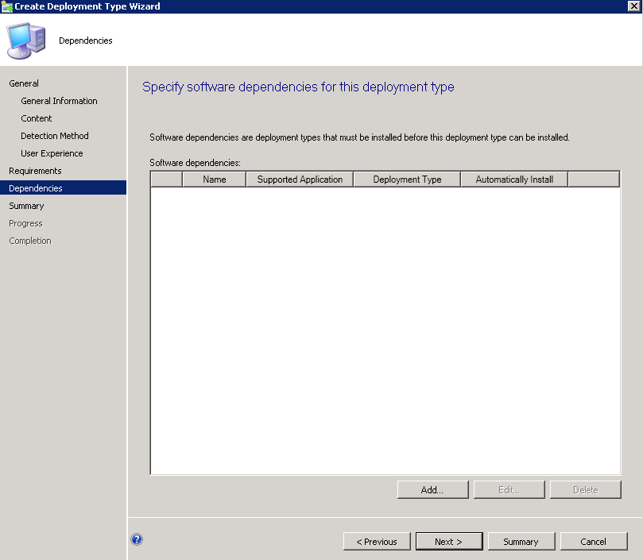Click the 'Specify software dependencies' page heading

298,87
